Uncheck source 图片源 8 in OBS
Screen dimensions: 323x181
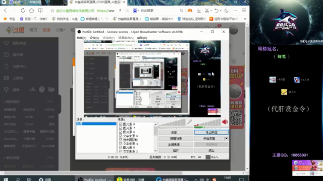click(121, 124)
